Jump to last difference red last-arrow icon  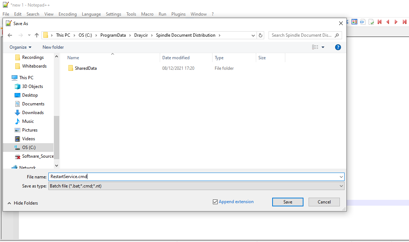[404, 22]
